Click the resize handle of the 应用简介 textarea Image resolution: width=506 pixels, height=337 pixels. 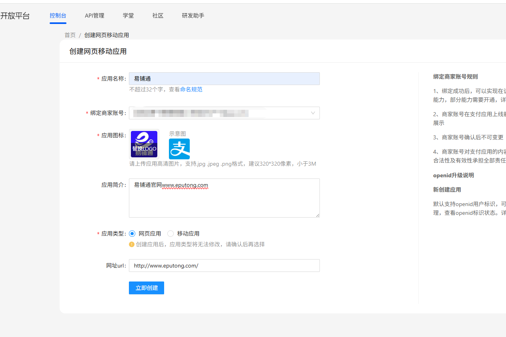[x=317, y=215]
